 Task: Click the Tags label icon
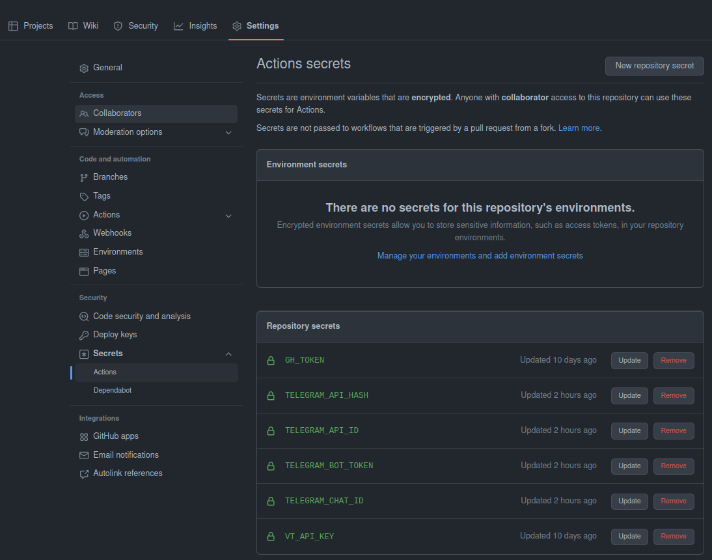tap(84, 196)
